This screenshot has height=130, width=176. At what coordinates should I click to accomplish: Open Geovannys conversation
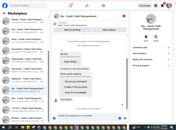(x=24, y=70)
